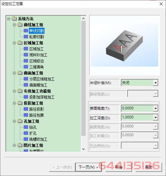166x176 pixels.
Task: Click the 钻孔 drilling icon
Action: pyautogui.click(x=26, y=127)
